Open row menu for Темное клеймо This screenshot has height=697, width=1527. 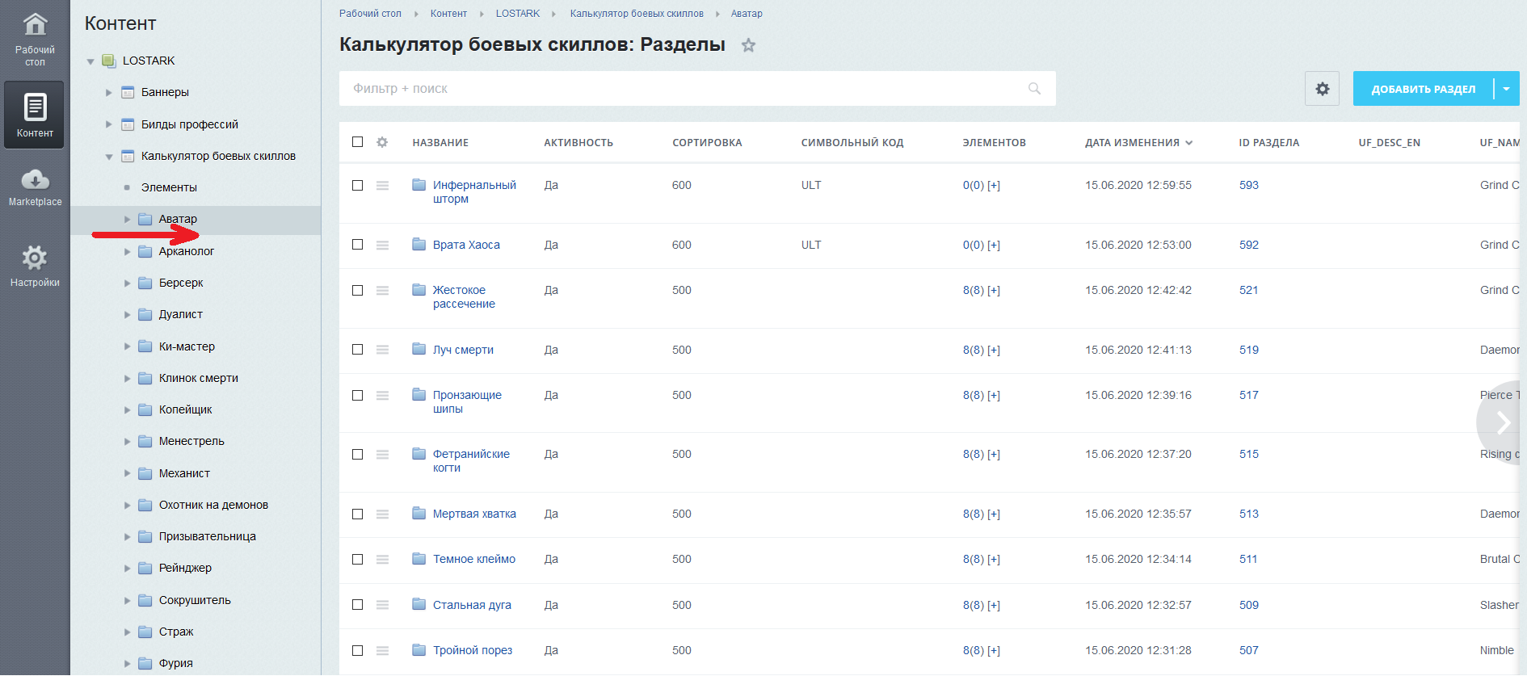click(382, 559)
